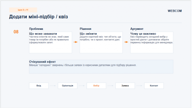This screenshot has height=108, width=192.
Task: Click the gray arrow after Вибір step
Action: (x=110, y=86)
